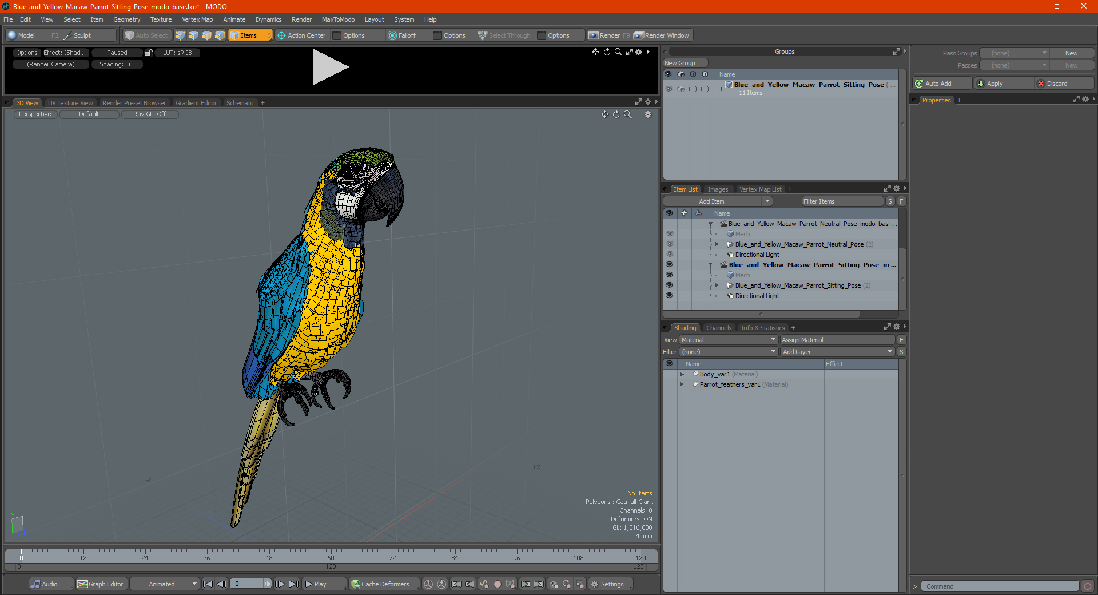
Task: Switch to the Channels tab
Action: (719, 328)
